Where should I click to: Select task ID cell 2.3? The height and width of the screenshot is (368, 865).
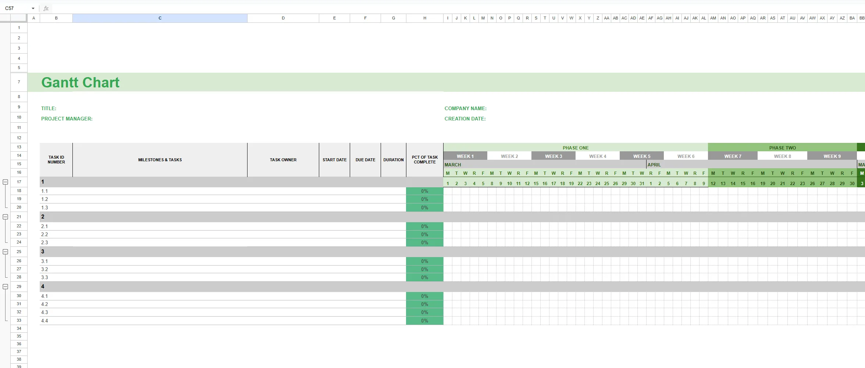(x=56, y=242)
